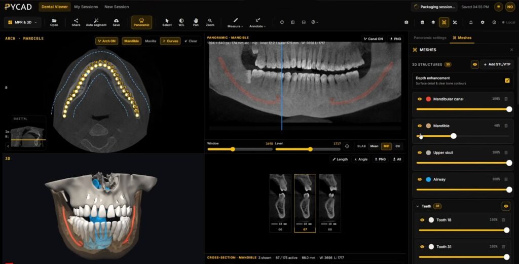Reset the window/level values icon
The image size is (519, 264).
[347, 146]
